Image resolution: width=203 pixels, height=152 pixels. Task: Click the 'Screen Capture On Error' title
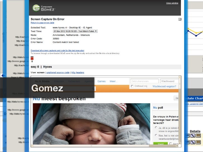click(47, 19)
